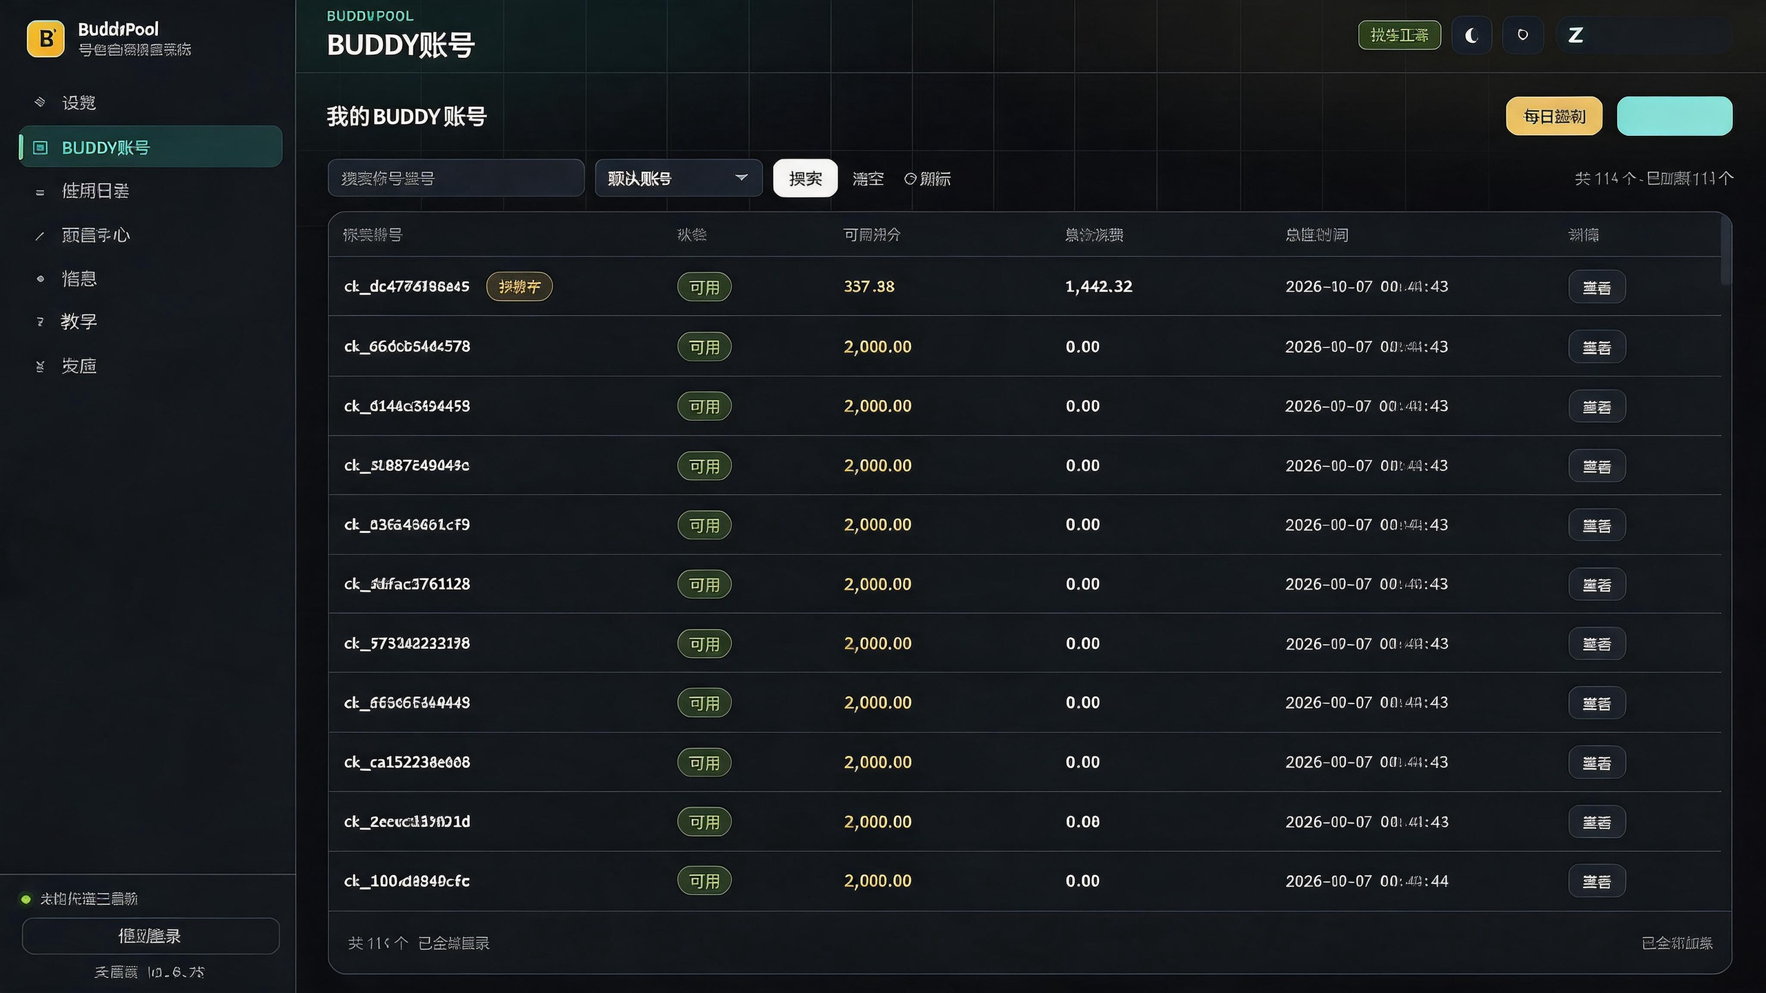
Task: Click the yellow 每日 button
Action: tap(1554, 117)
